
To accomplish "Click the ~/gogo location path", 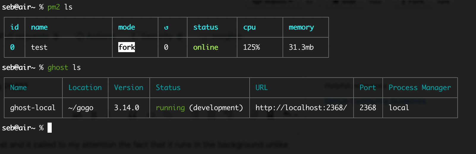I will (81, 108).
